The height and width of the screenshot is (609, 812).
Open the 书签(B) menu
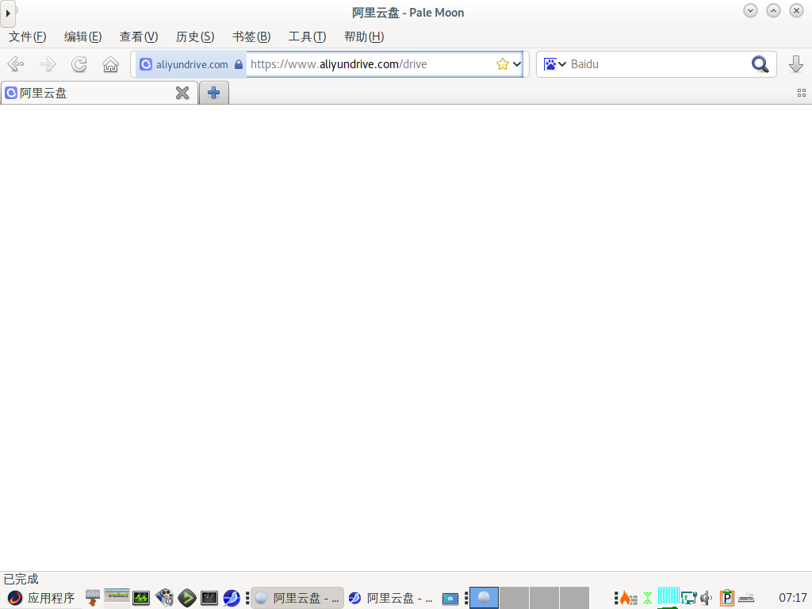click(251, 36)
